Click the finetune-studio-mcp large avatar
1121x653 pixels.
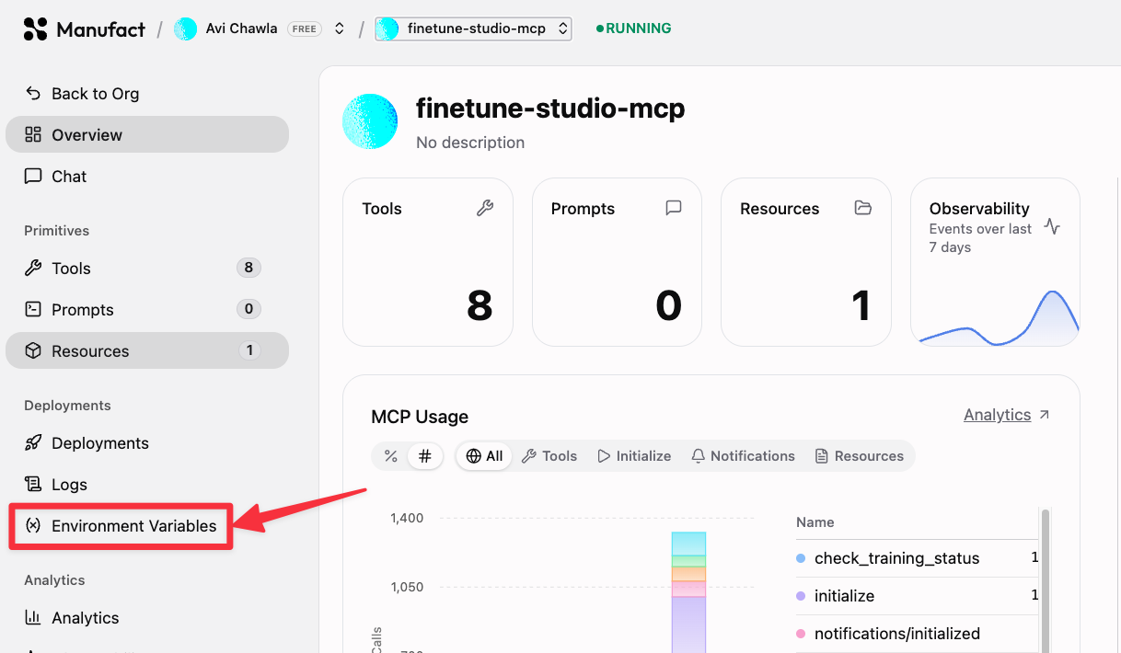(370, 121)
